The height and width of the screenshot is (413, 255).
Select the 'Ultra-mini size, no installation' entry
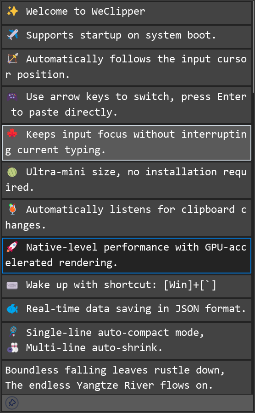click(x=127, y=180)
